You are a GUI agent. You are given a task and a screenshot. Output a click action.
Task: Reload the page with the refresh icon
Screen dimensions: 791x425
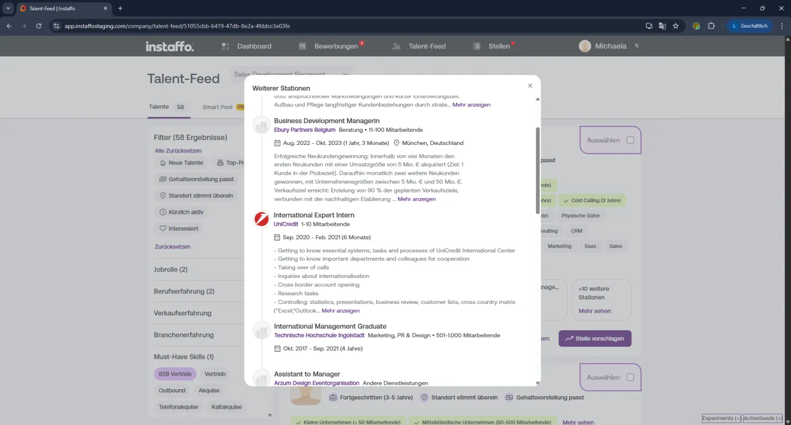pos(39,26)
